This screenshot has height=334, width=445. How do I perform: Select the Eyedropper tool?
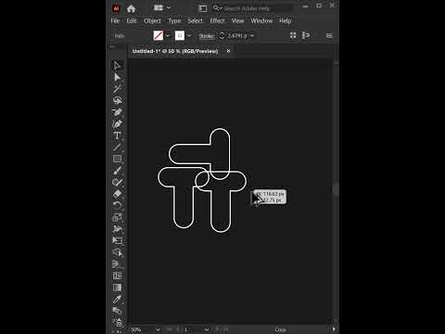pos(117,299)
